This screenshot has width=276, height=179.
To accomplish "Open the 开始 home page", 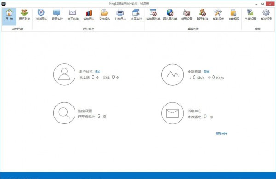I will click(9, 17).
